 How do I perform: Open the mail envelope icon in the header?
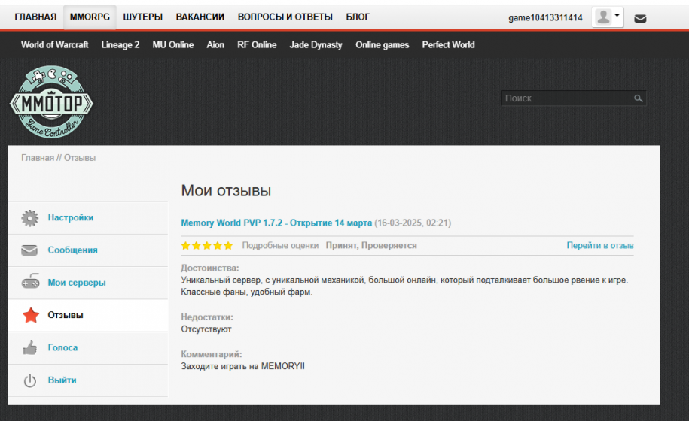coord(640,18)
